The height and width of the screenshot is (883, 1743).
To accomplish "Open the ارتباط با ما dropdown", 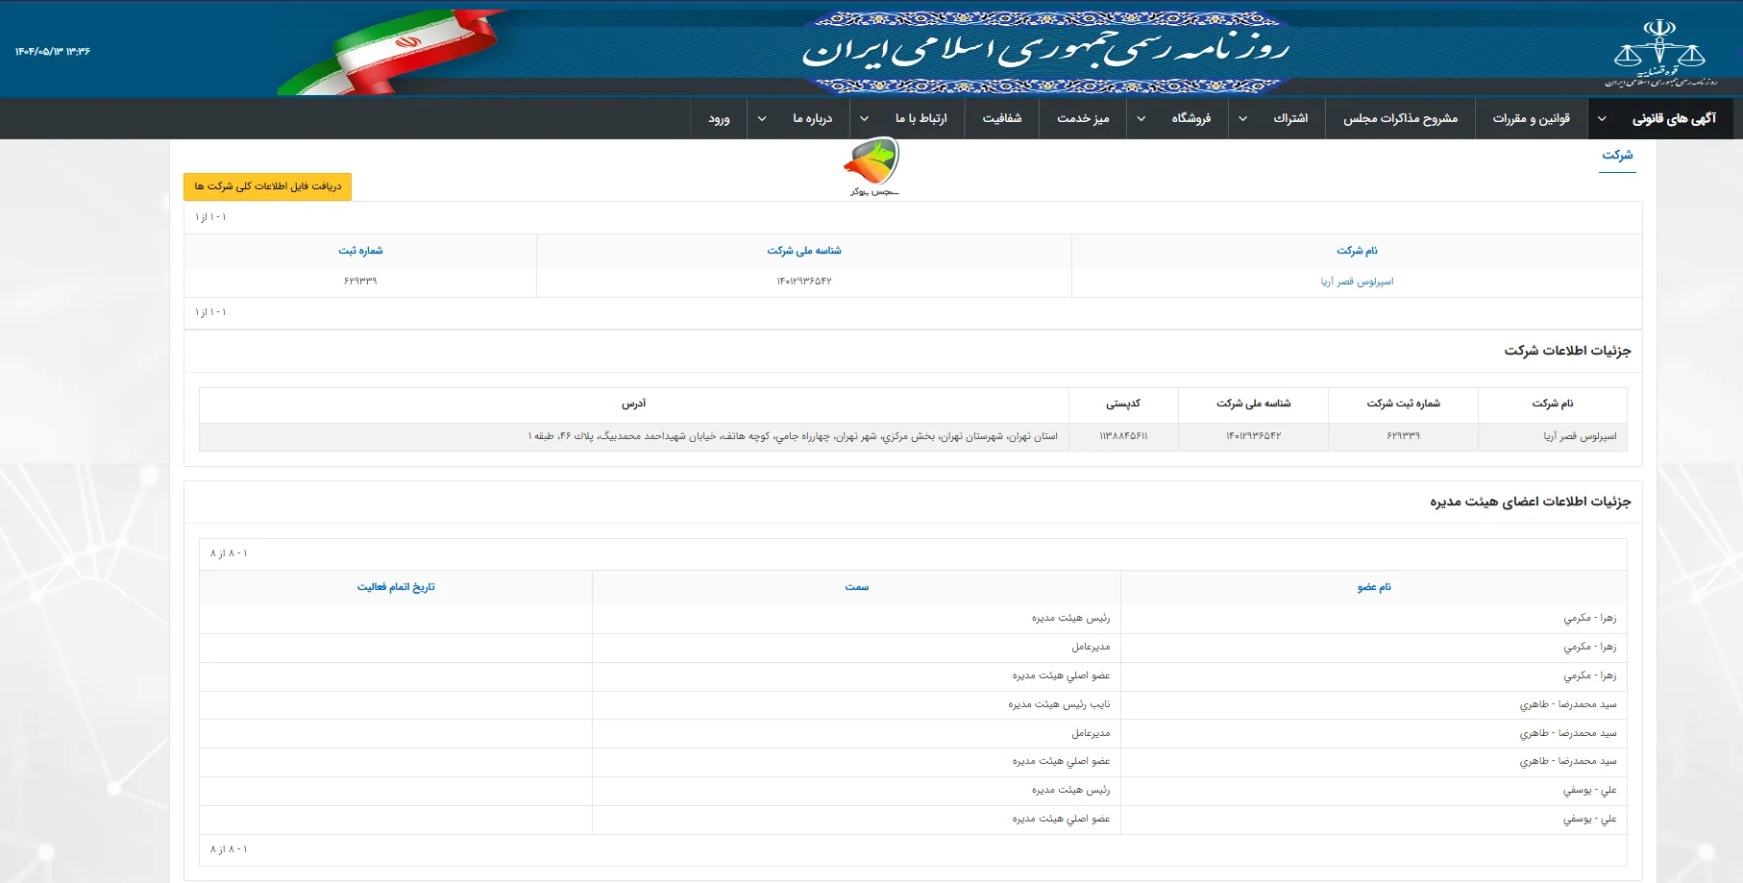I will (863, 118).
